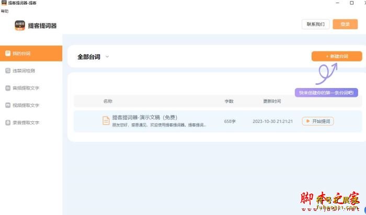Minimize the 提客提词器 window
Screen dimensions: 366x215
coord(338,3)
